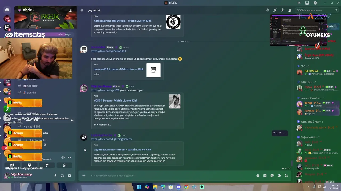Open the Discord inbox icon

coord(307,3)
